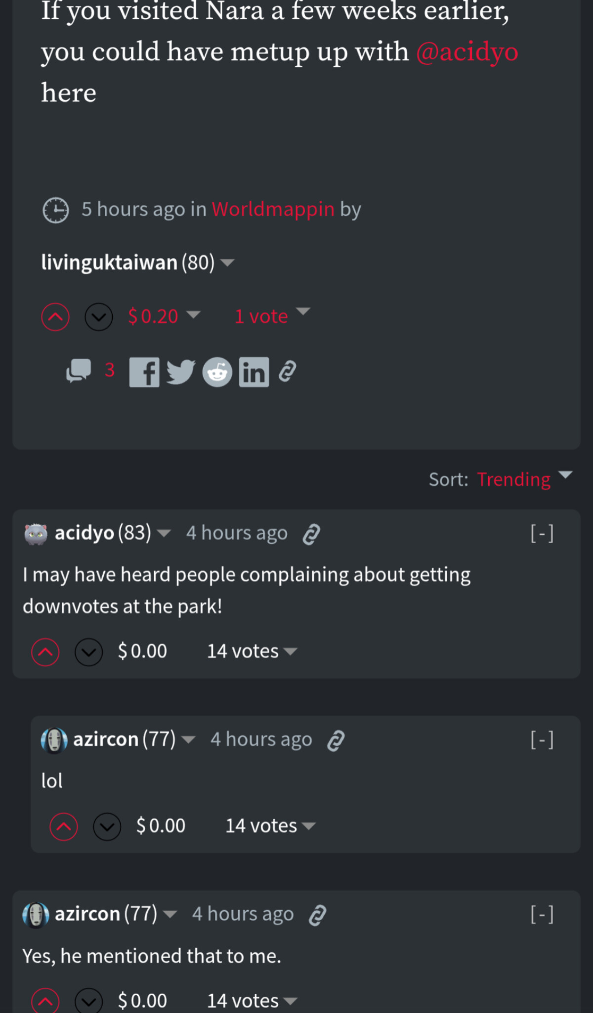Viewport: 593px width, 1013px height.
Task: Collapse acidyo's comment thread
Action: [542, 533]
